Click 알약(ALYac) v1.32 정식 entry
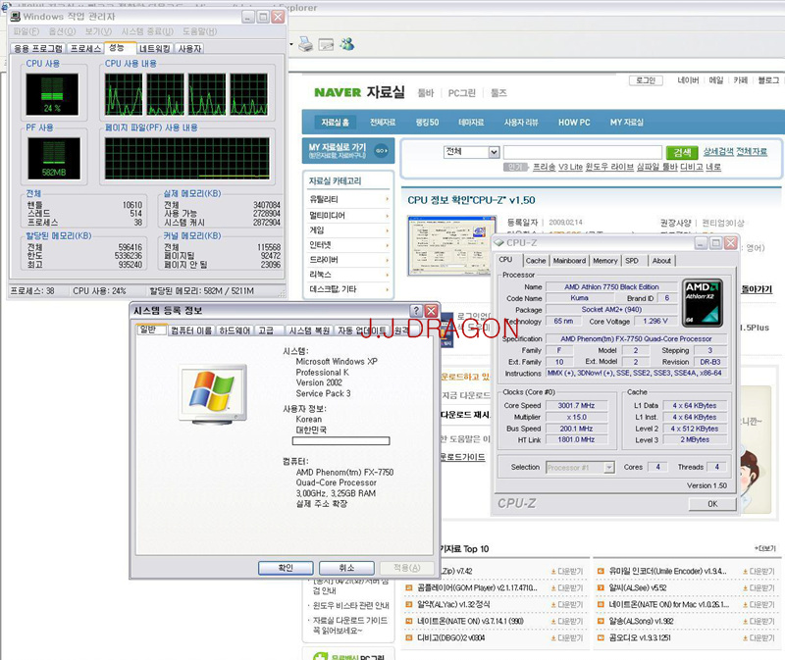Viewport: 785px width, 660px height. pyautogui.click(x=453, y=604)
